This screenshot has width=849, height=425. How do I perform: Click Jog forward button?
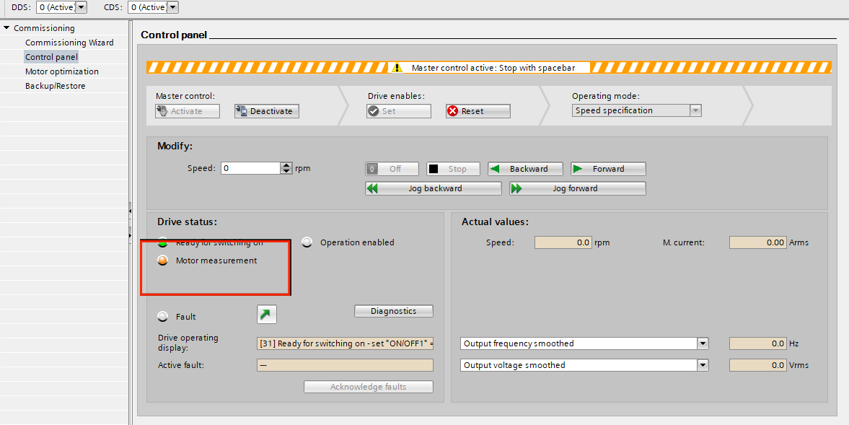tap(577, 188)
